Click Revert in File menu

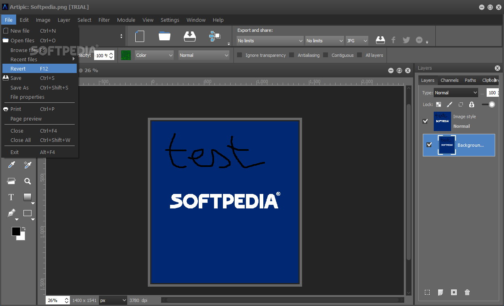click(40, 69)
